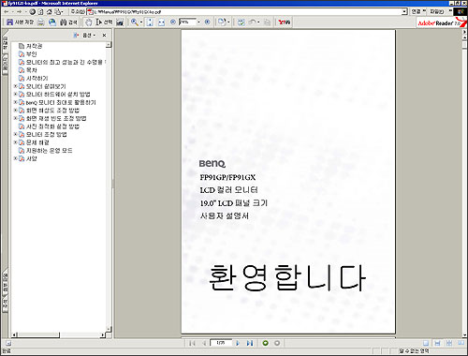
Task: Click the browser Refresh icon
Action: point(40,11)
